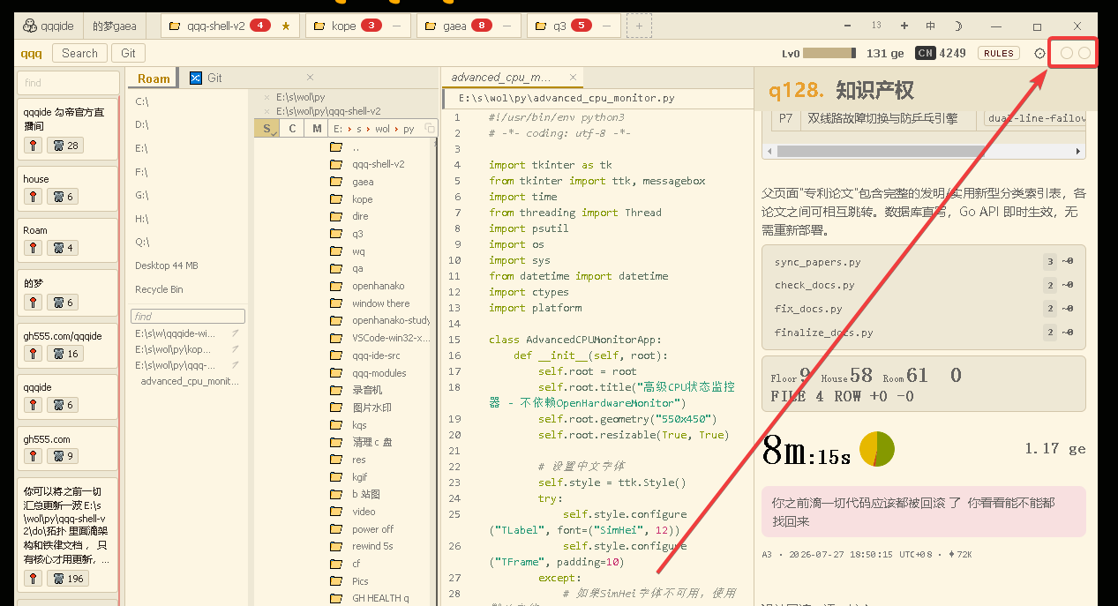Focus the sessions 'find' input
This screenshot has height=606, width=1118.
(x=68, y=83)
